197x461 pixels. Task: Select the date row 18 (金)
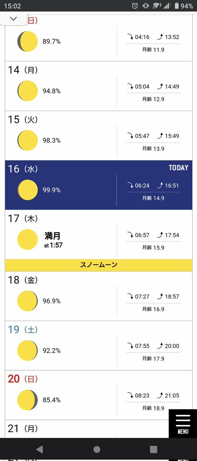[98, 296]
